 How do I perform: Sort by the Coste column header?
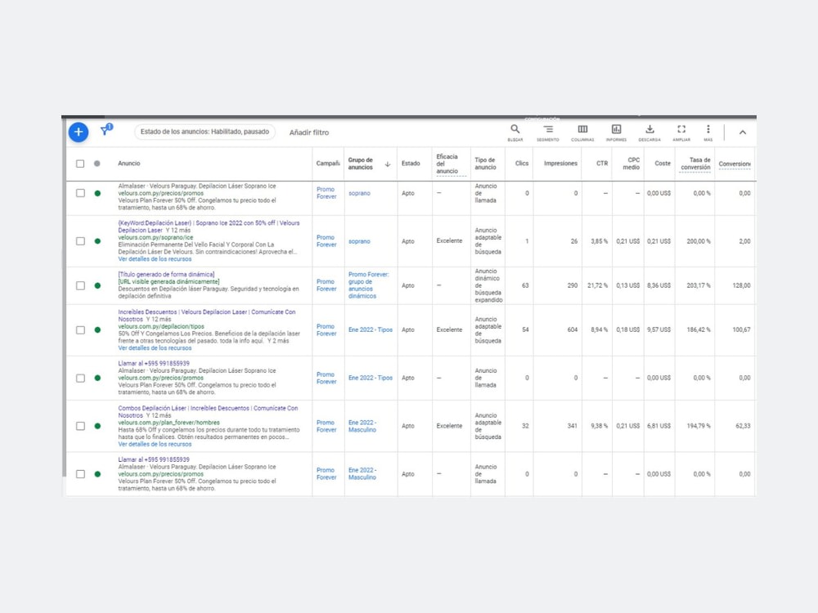click(x=663, y=163)
